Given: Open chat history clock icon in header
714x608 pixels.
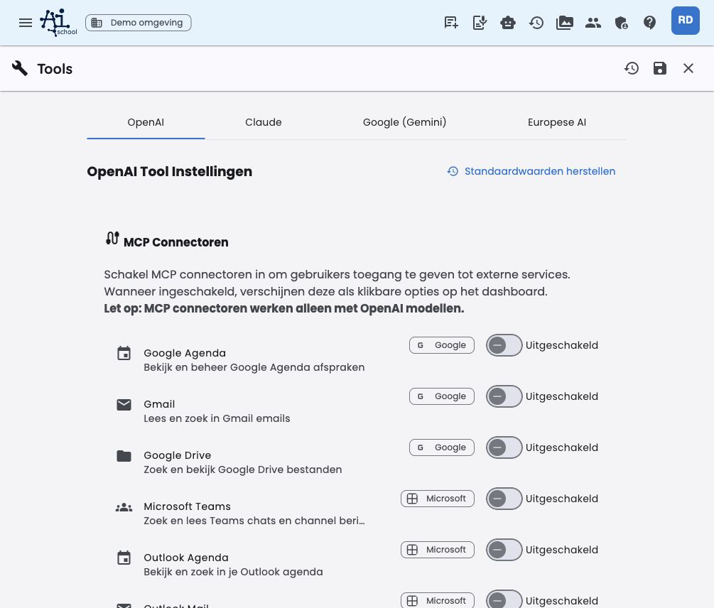Looking at the screenshot, I should pyautogui.click(x=536, y=22).
